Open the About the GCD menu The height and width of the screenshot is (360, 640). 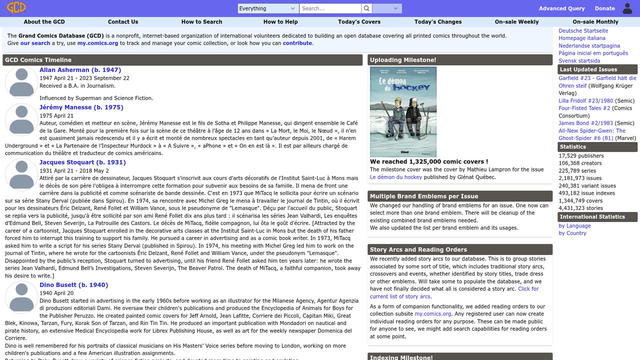[44, 22]
